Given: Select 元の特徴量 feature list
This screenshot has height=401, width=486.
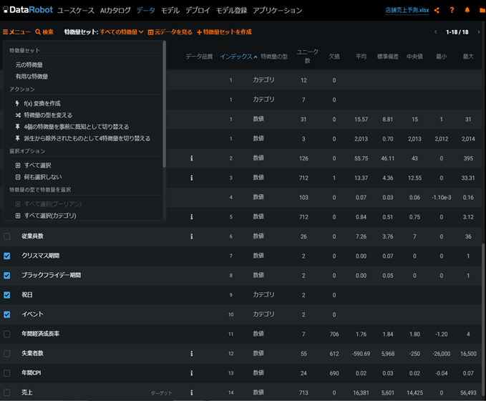Looking at the screenshot, I should coord(29,65).
